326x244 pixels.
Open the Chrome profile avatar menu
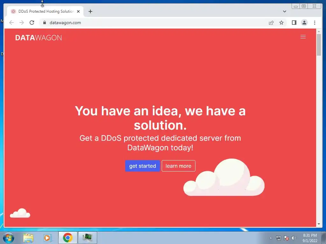coord(304,23)
